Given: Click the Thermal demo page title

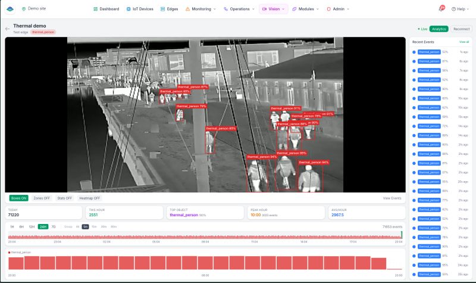Looking at the screenshot, I should point(29,26).
